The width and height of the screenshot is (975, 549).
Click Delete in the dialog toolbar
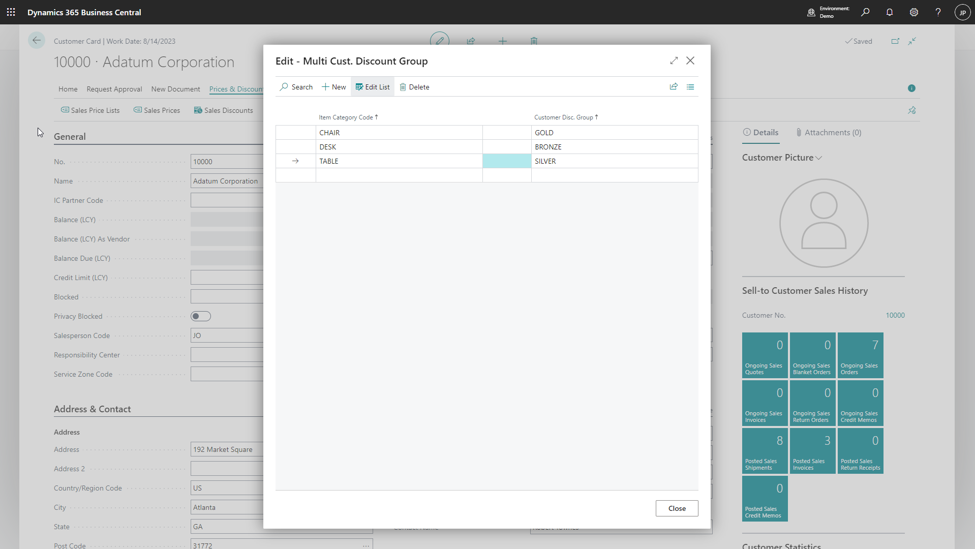click(414, 87)
